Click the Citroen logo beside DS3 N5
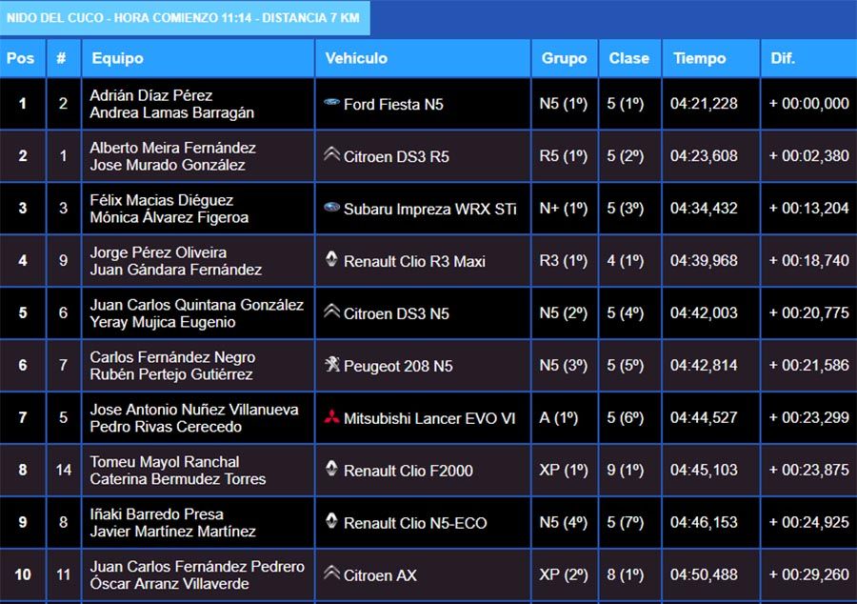The image size is (857, 604). [x=331, y=312]
